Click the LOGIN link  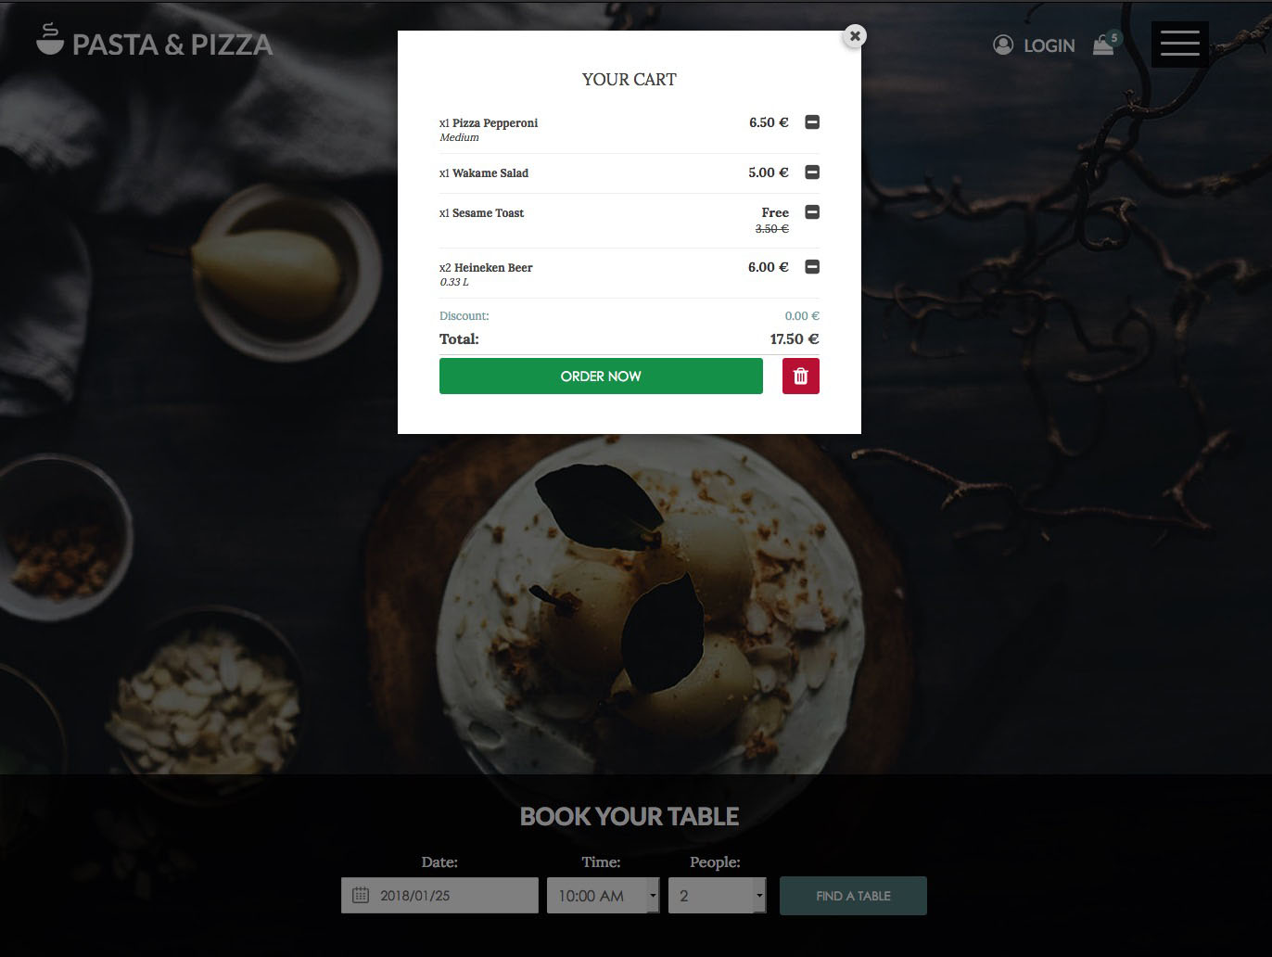(x=1049, y=45)
